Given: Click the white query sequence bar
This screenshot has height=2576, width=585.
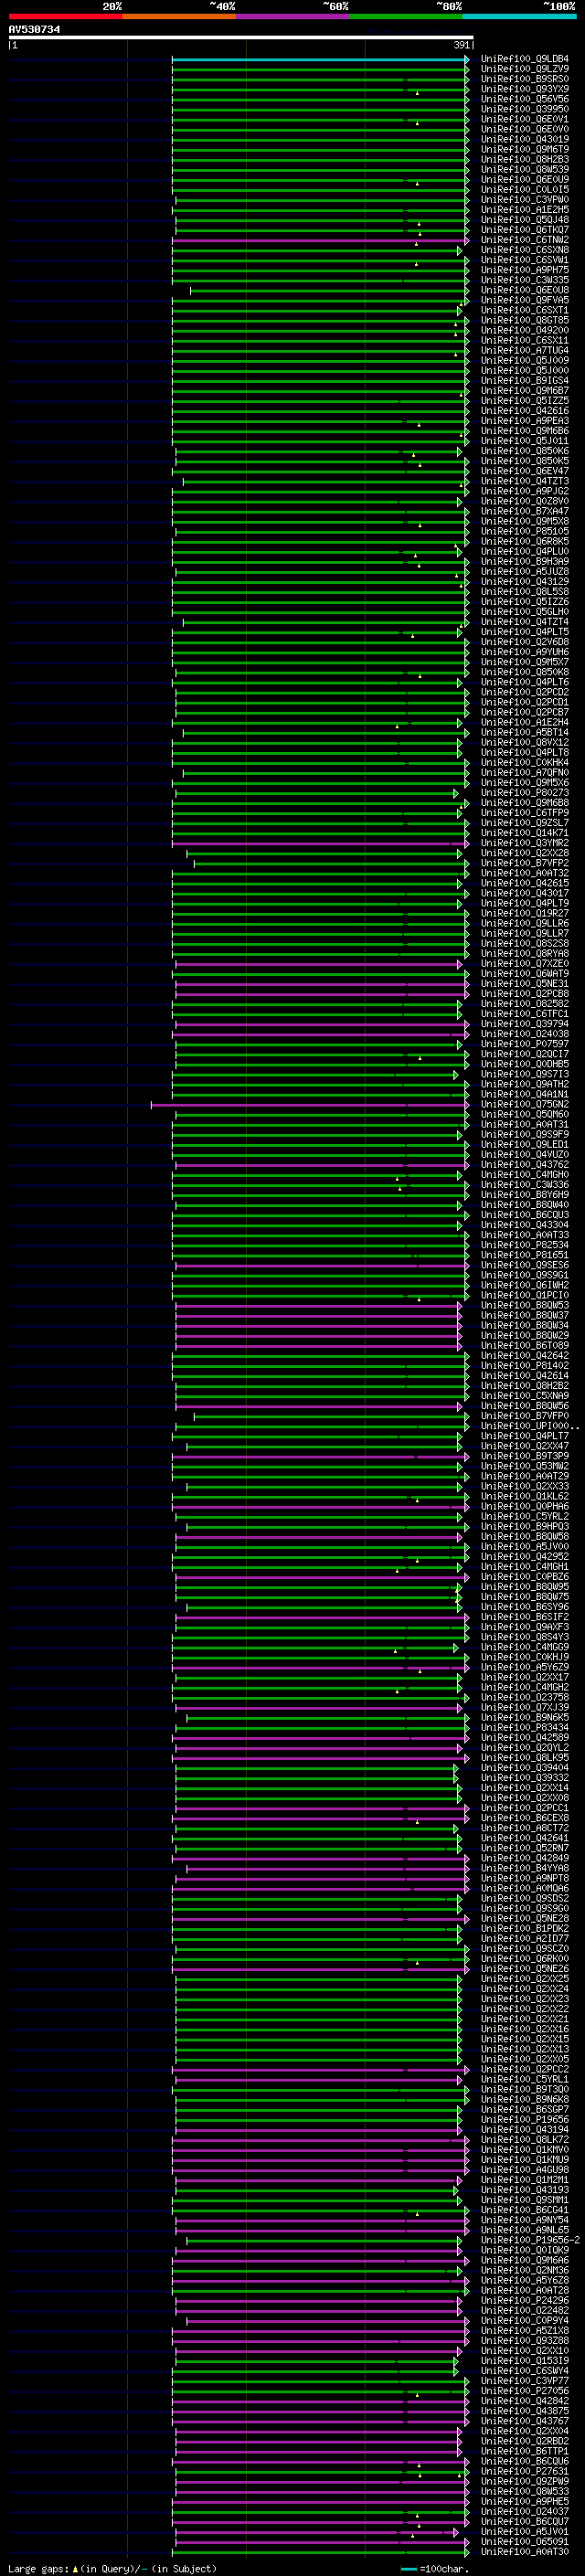Looking at the screenshot, I should click(x=241, y=38).
